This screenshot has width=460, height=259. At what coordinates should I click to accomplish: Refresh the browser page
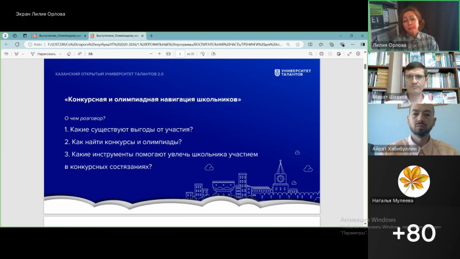pos(17,45)
